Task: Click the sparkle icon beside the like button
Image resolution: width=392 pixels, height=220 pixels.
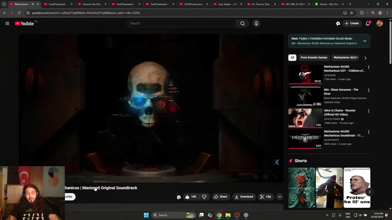Action: 179,197
